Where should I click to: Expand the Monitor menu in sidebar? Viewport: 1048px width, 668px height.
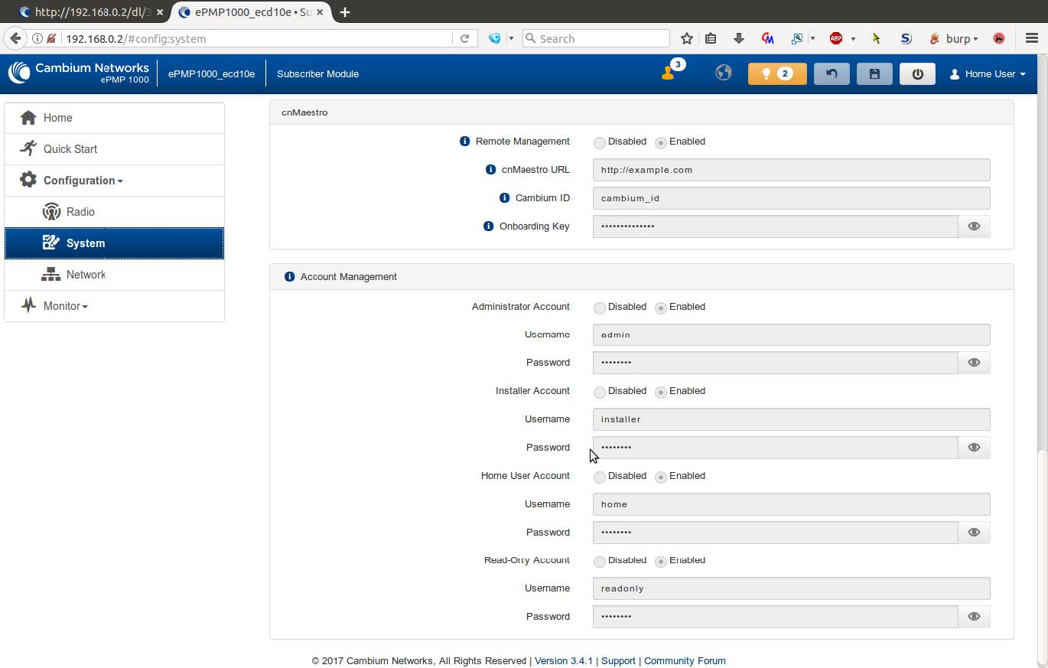pyautogui.click(x=65, y=306)
